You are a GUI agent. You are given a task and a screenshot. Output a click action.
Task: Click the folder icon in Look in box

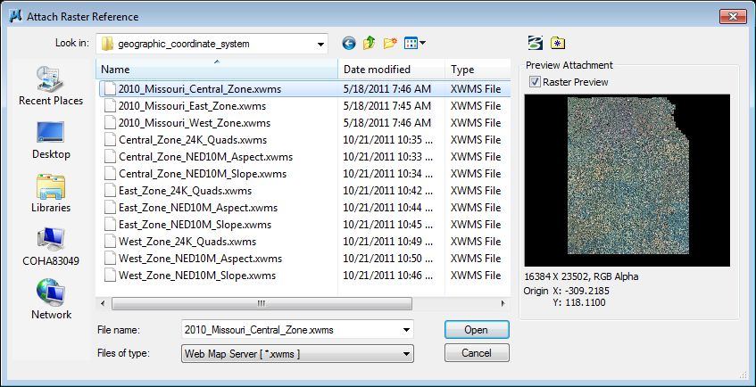coord(107,44)
